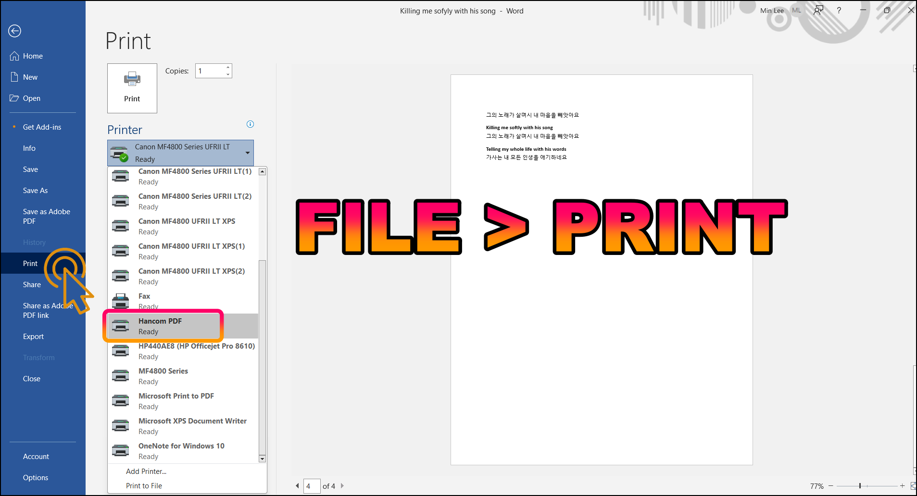Click the OneNote for Windows 10 printer icon
The width and height of the screenshot is (917, 496).
click(120, 451)
